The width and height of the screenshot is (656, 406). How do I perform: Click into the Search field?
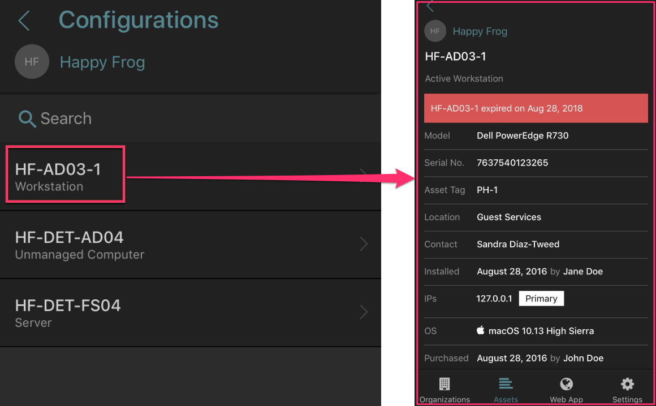click(x=170, y=119)
